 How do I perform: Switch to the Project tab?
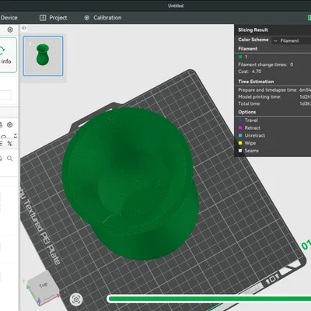53,18
